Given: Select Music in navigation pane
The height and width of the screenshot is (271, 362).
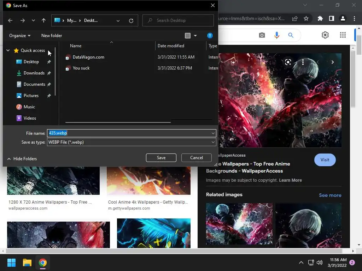Looking at the screenshot, I should point(29,107).
